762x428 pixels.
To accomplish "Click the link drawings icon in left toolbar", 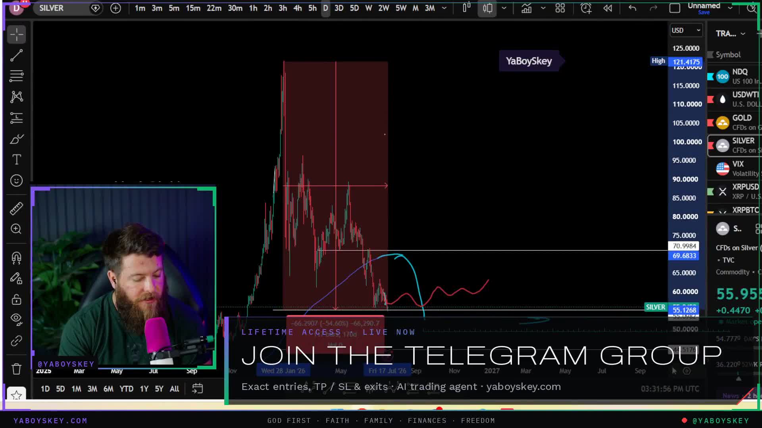I will (x=16, y=341).
